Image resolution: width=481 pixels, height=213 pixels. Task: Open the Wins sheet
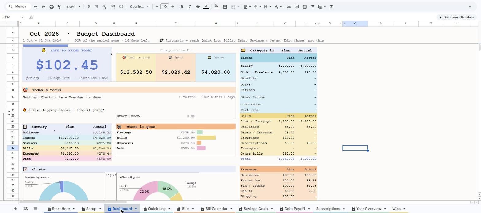[396, 209]
